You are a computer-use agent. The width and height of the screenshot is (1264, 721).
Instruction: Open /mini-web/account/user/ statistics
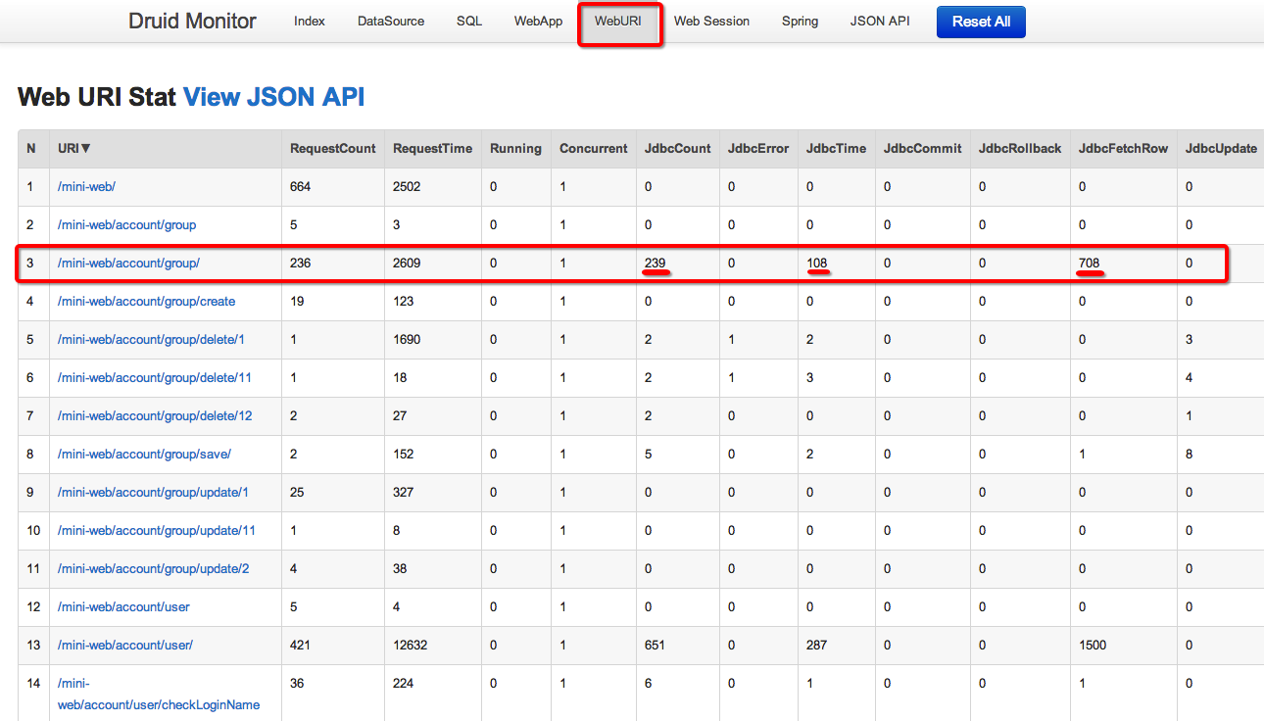tap(126, 645)
